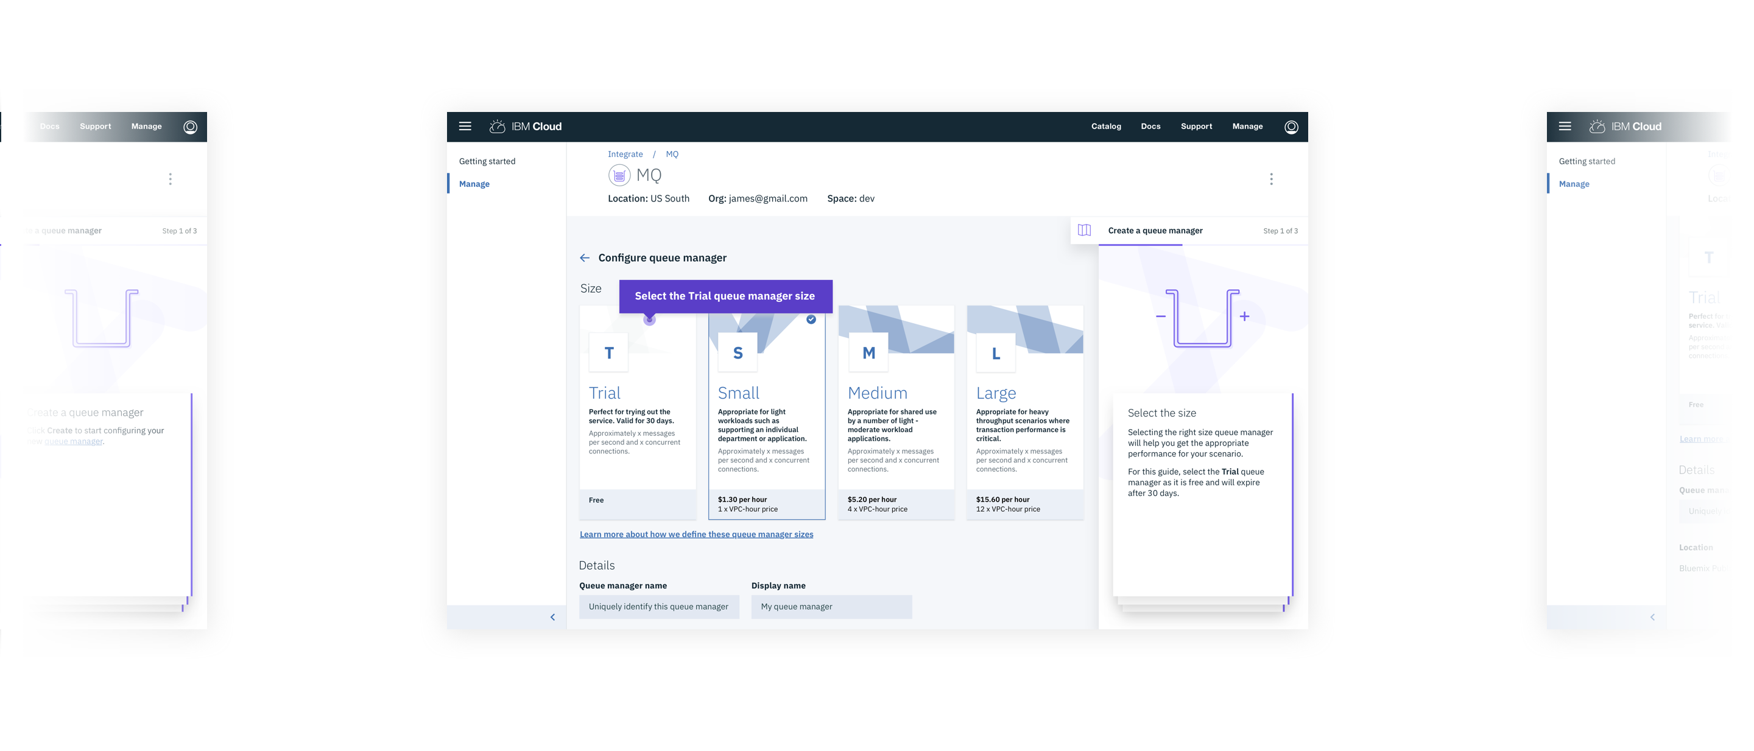This screenshot has height=751, width=1754.
Task: Click the IBM Cloud logo in right-side window
Action: [x=1625, y=127]
